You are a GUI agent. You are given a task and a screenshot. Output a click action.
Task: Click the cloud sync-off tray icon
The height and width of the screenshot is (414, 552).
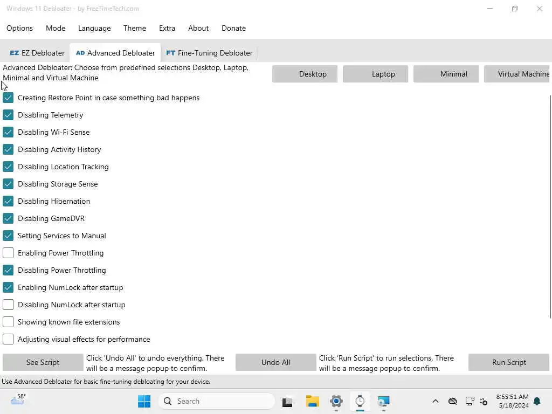point(453,401)
